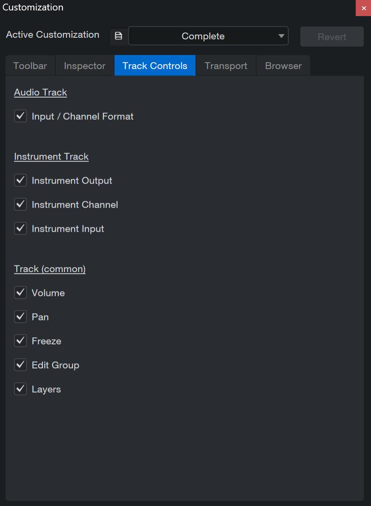The height and width of the screenshot is (506, 371).
Task: Go to the Transport tab
Action: click(226, 66)
